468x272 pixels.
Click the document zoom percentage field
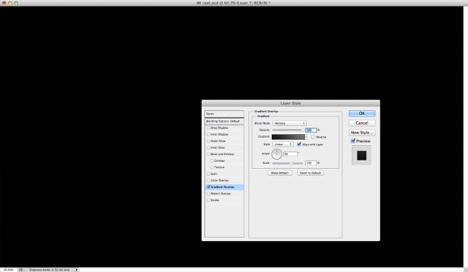click(9, 270)
